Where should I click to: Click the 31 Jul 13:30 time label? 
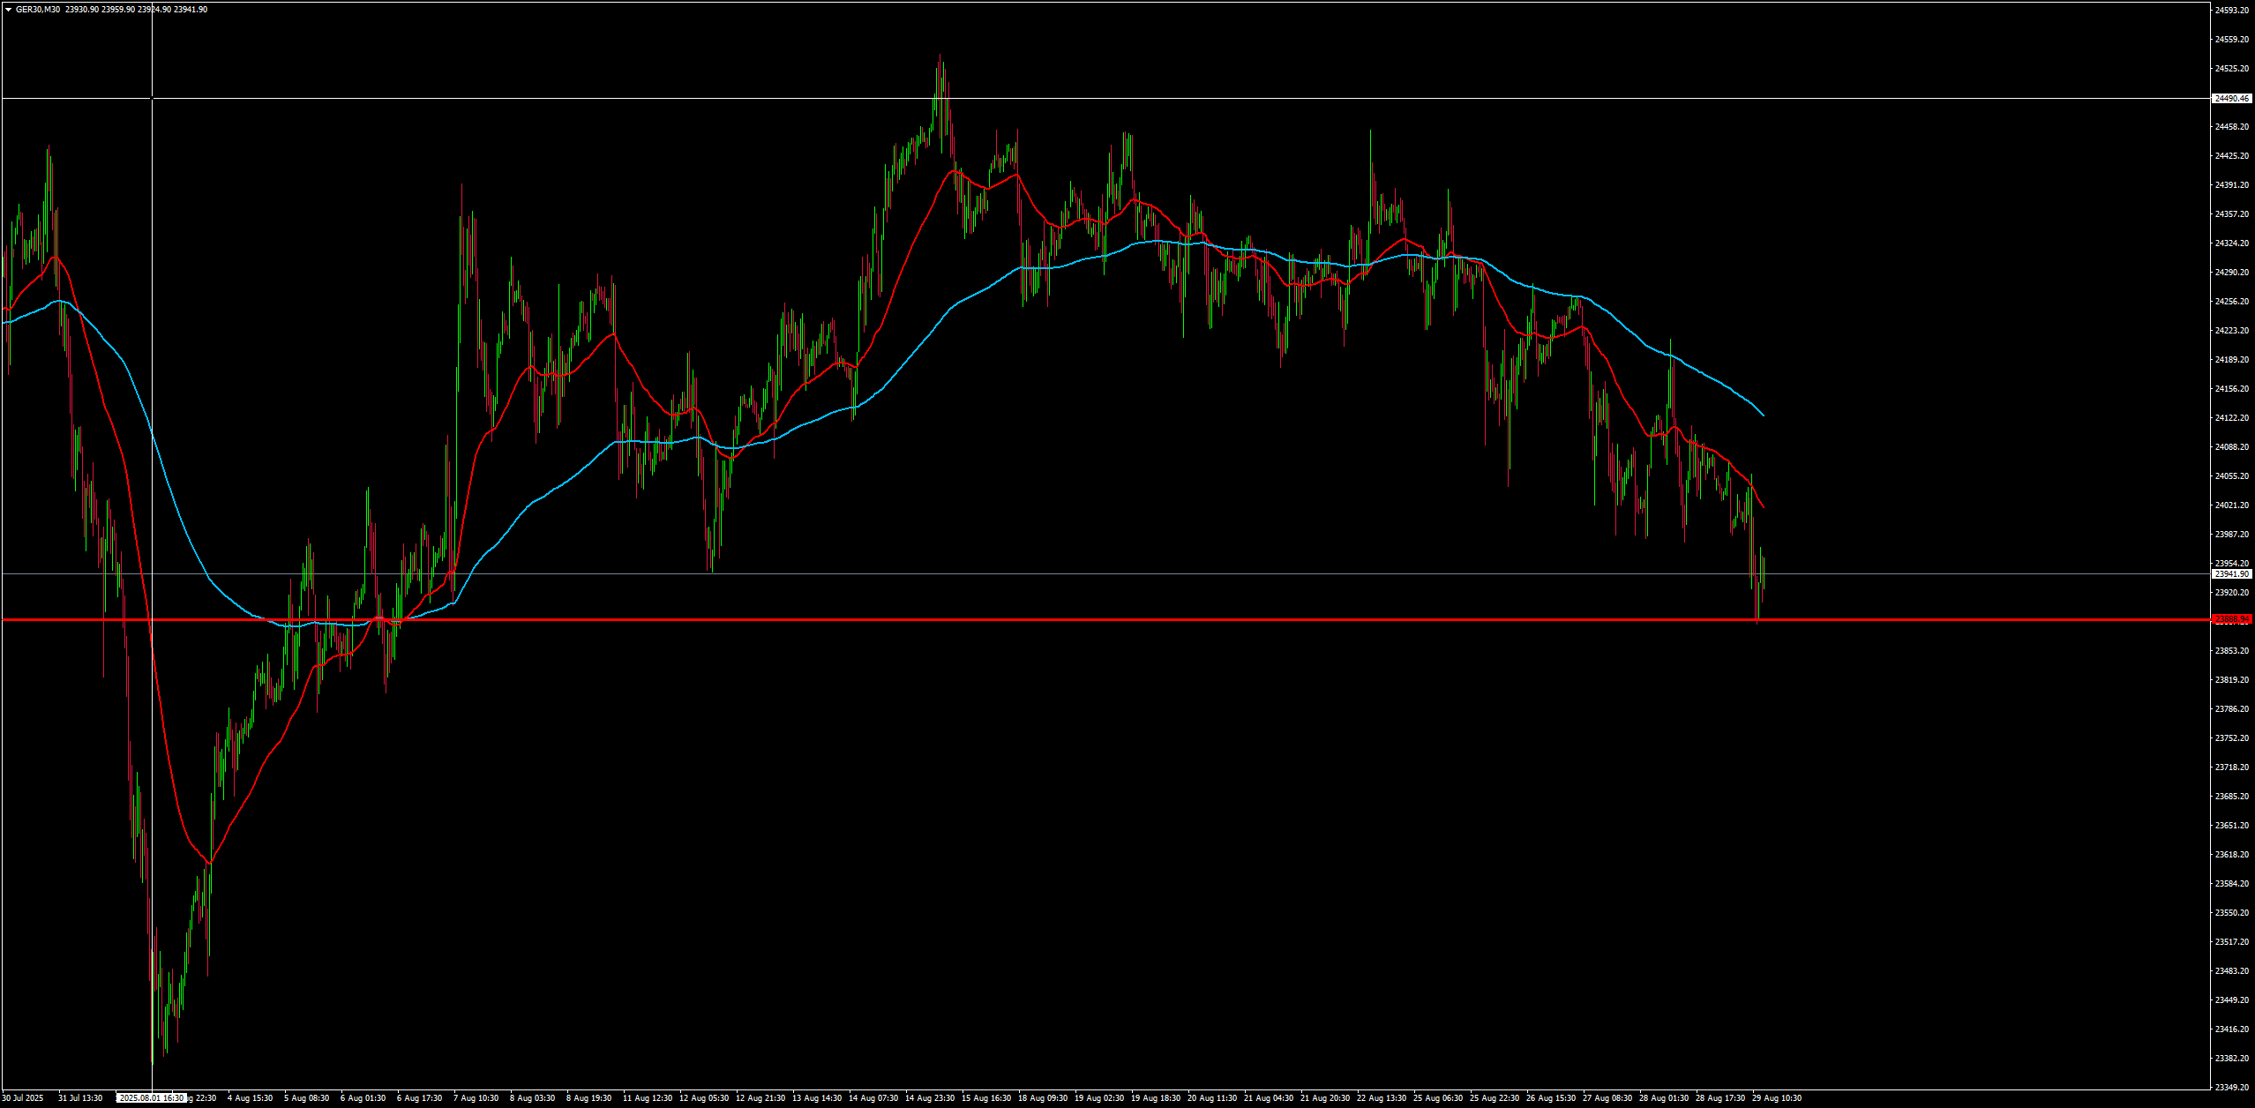point(80,1098)
